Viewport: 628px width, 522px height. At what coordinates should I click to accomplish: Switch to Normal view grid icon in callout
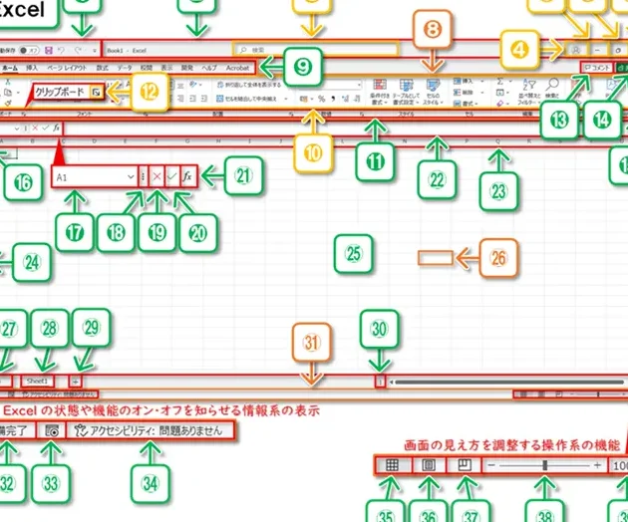coord(392,465)
